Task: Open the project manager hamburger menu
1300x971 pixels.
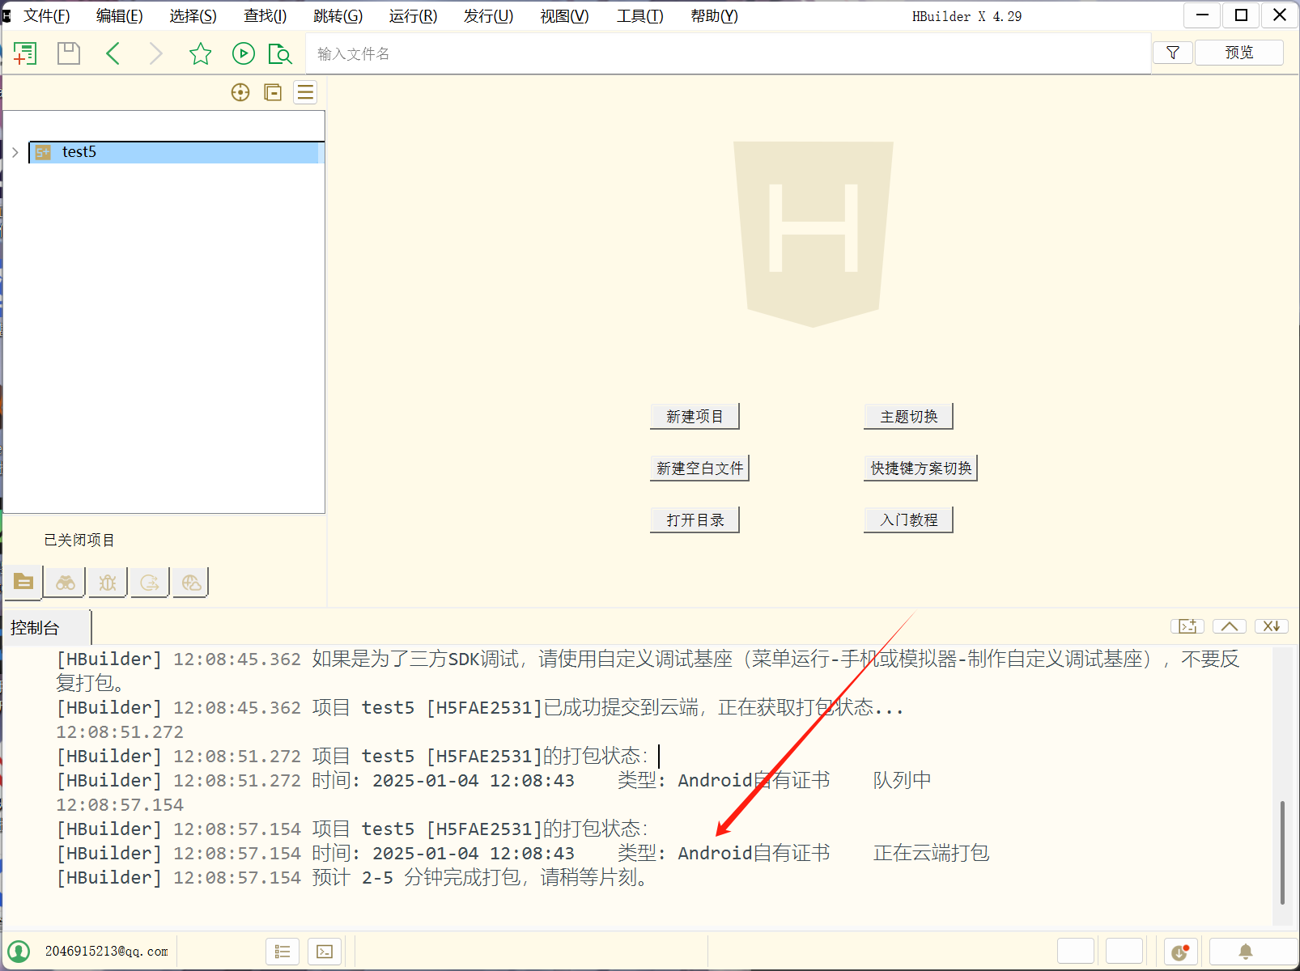Action: click(x=305, y=92)
